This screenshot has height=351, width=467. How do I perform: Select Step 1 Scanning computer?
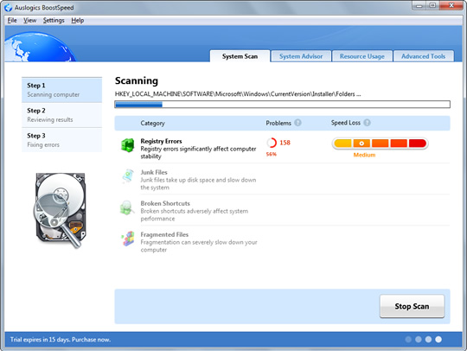[x=61, y=90]
